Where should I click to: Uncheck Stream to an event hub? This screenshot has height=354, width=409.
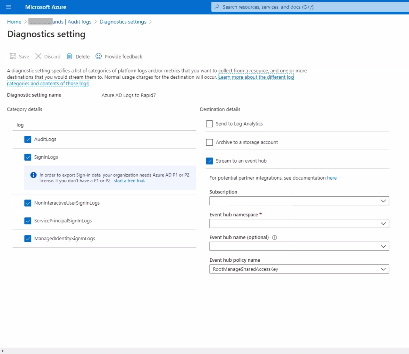(209, 161)
